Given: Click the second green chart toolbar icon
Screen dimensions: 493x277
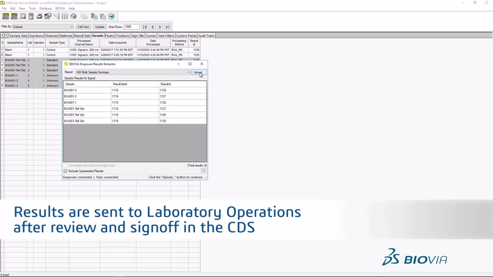Looking at the screenshot, I should coord(14,16).
